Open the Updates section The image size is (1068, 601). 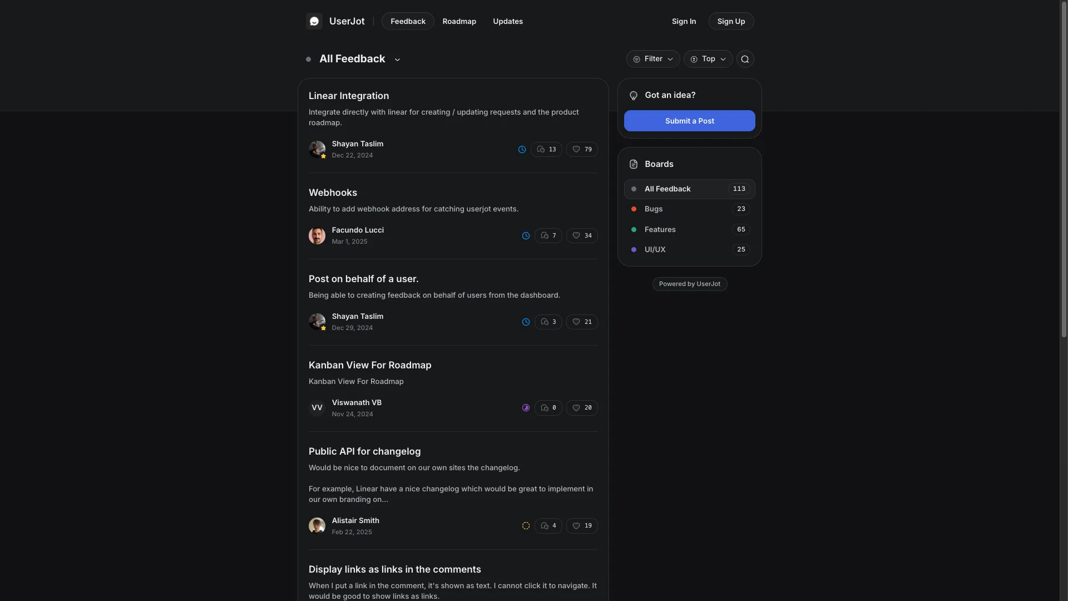click(507, 21)
